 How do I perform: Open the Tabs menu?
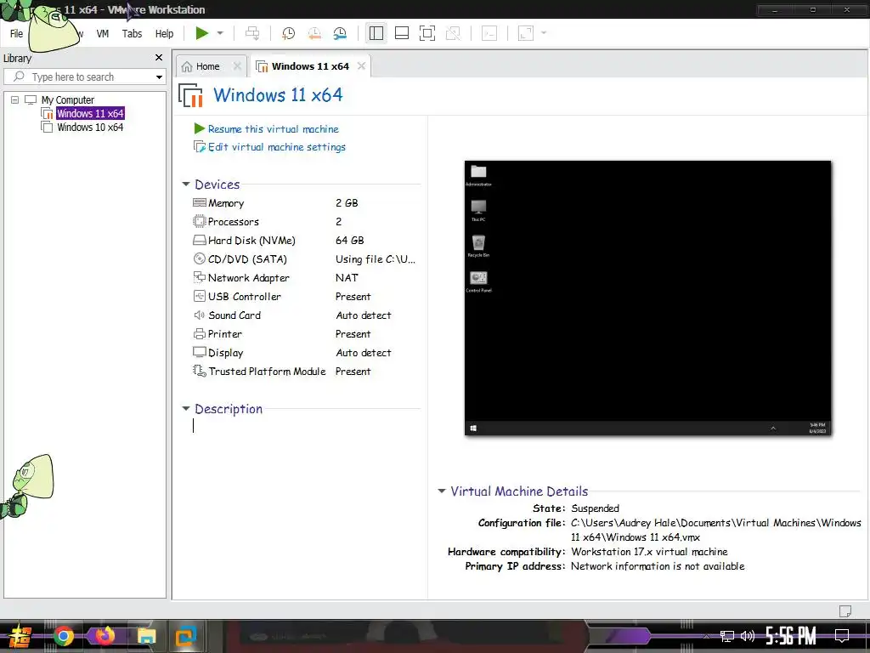tap(132, 34)
